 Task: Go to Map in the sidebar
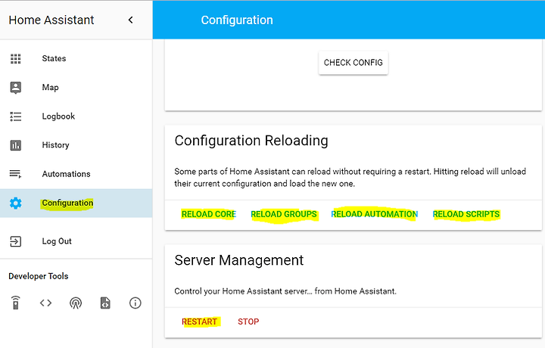click(x=50, y=87)
